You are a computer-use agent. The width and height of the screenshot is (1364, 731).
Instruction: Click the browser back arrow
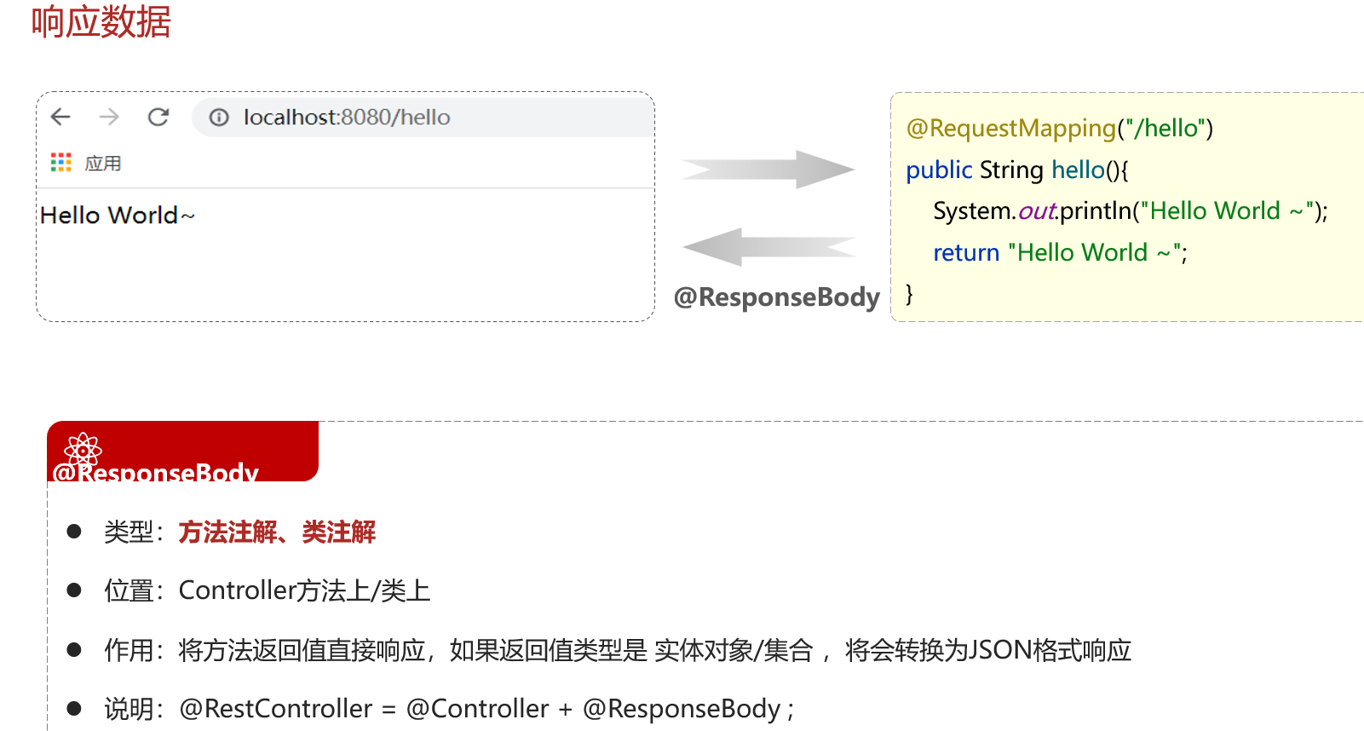60,117
